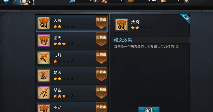
Task: Open the player avatar with level 43
Action: tap(24, 2)
